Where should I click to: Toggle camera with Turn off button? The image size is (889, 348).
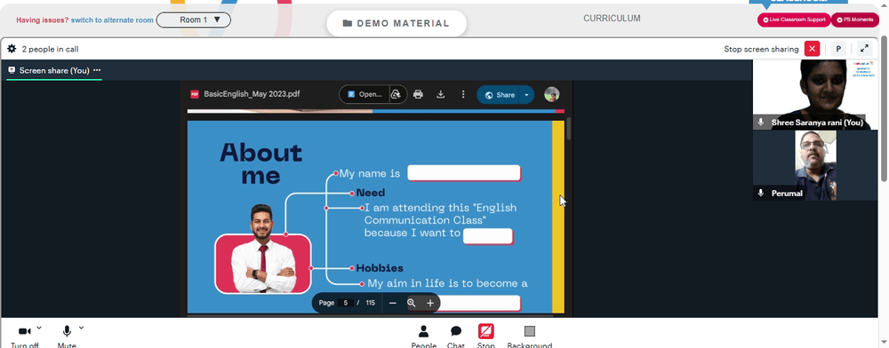coord(24,336)
